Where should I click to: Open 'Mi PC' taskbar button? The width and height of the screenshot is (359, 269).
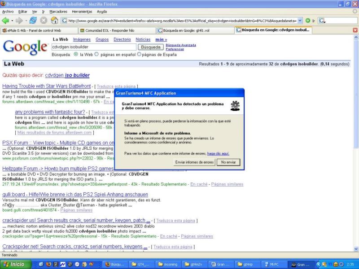(x=274, y=265)
